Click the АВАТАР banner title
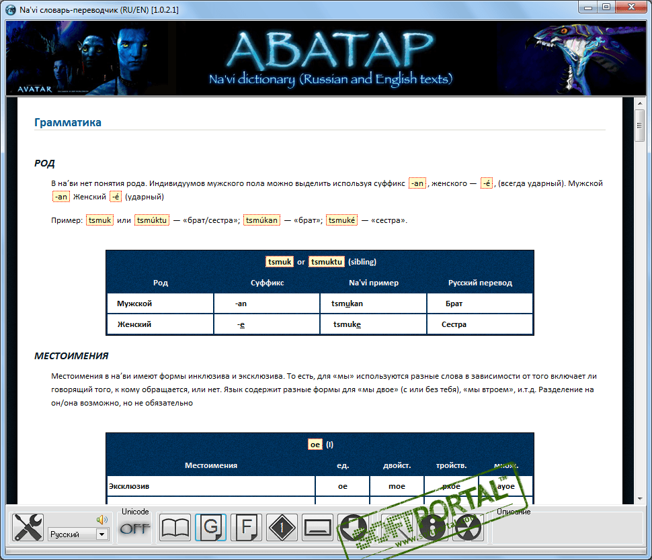 tap(330, 50)
